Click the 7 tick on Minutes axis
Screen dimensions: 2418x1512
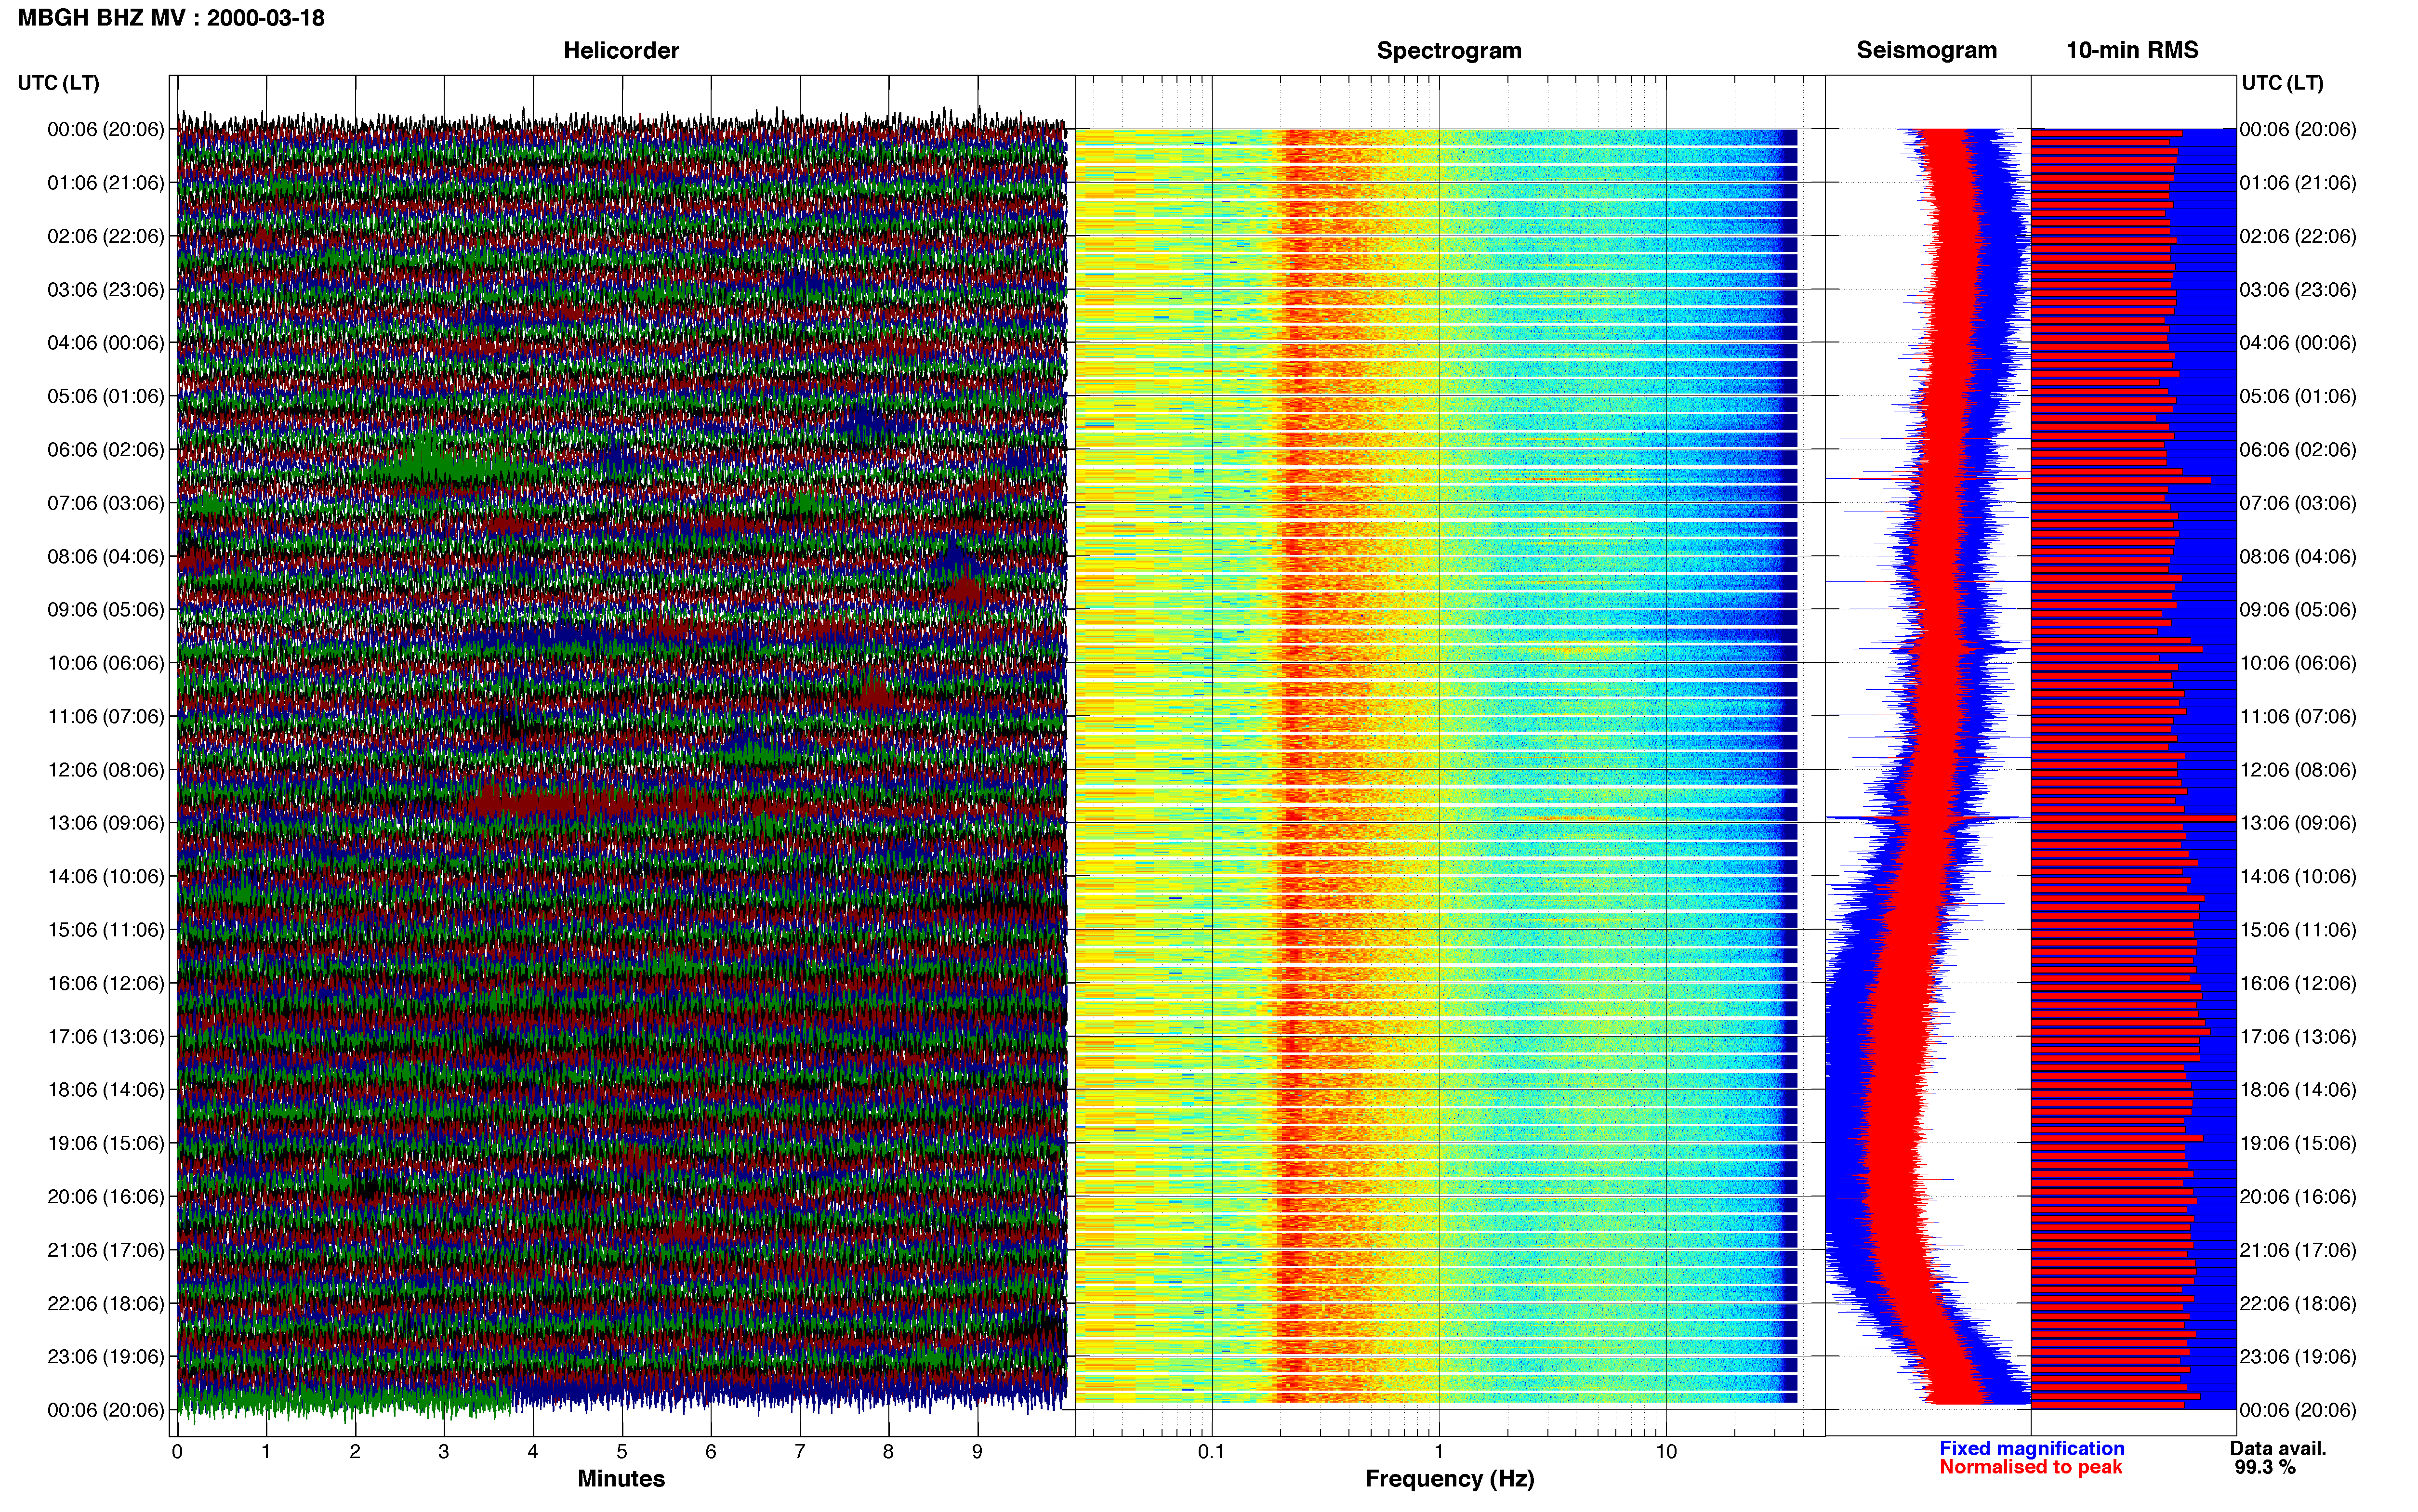(x=800, y=1451)
